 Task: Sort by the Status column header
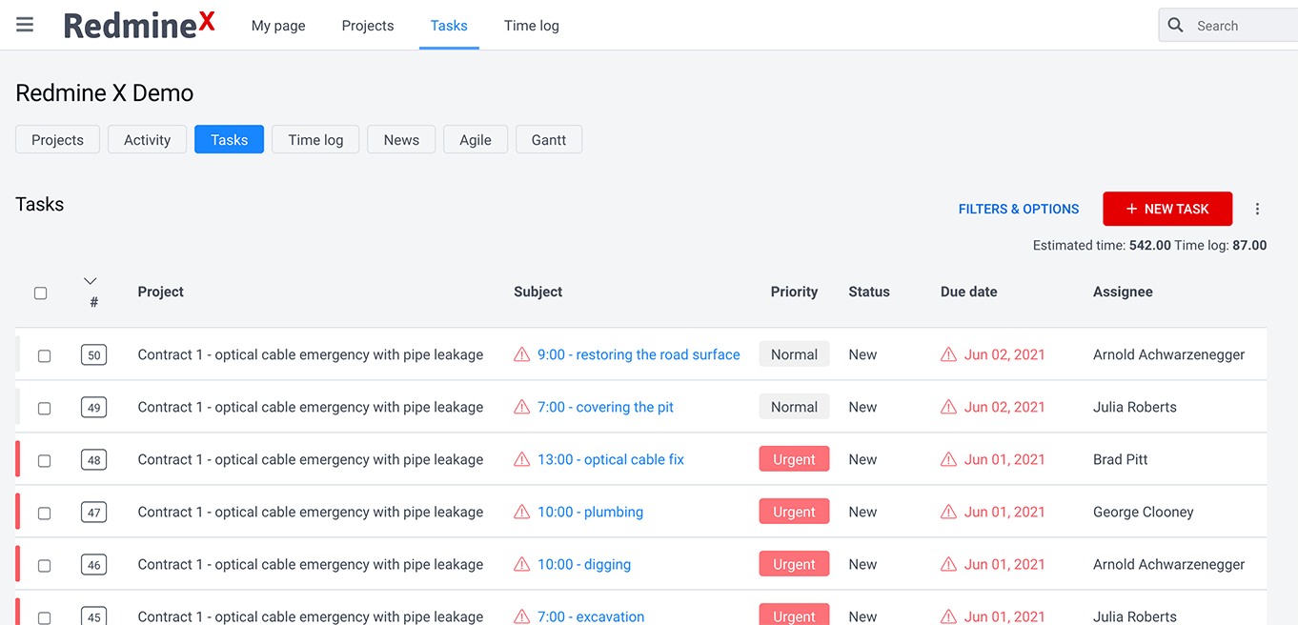(x=869, y=292)
